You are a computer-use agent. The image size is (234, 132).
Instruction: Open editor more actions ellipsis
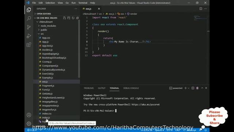205,9
